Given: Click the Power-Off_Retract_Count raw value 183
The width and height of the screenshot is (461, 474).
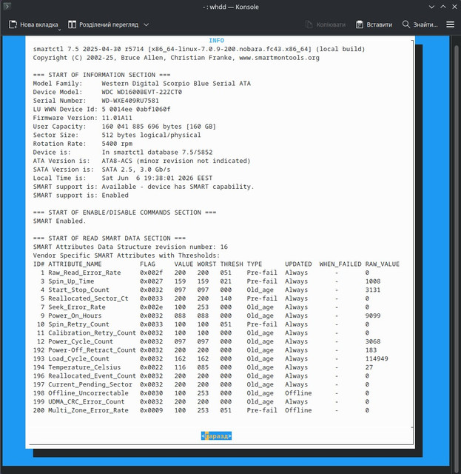Looking at the screenshot, I should (371, 350).
